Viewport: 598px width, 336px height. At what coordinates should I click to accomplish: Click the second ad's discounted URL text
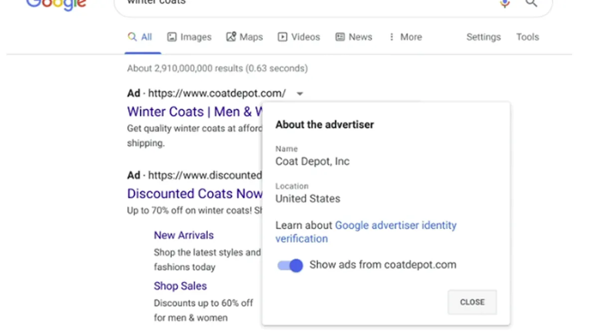tap(205, 175)
